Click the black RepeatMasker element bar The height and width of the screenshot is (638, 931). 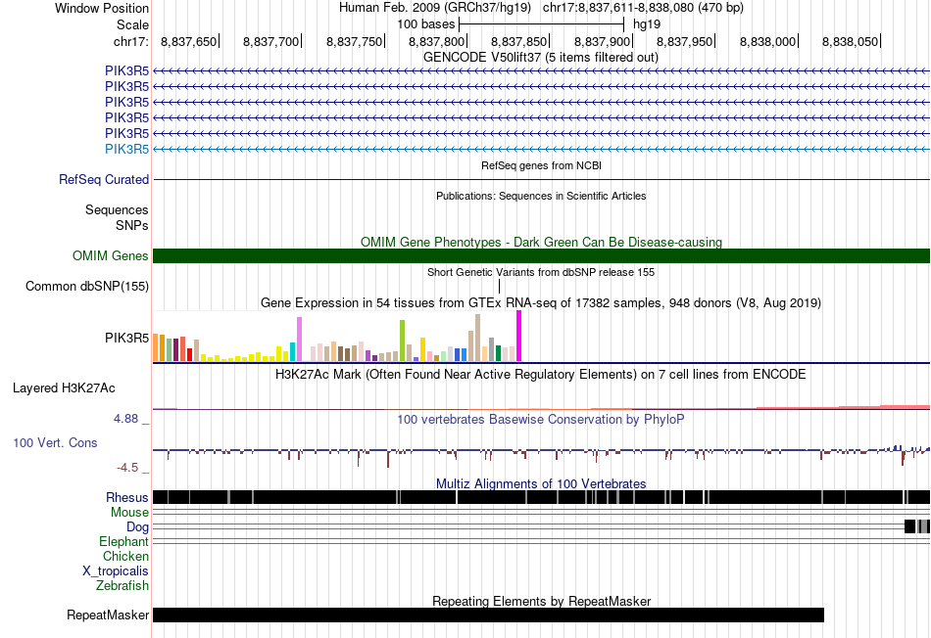(x=489, y=615)
